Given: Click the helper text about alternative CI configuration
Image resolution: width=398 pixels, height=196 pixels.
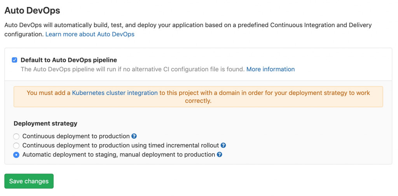Looking at the screenshot, I should (132, 69).
